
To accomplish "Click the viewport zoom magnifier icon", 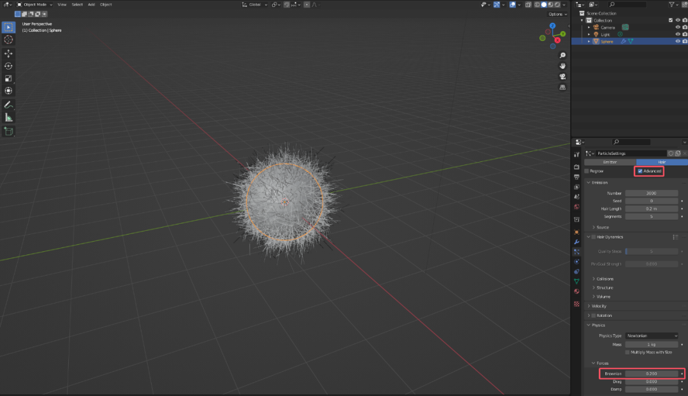I will click(563, 55).
